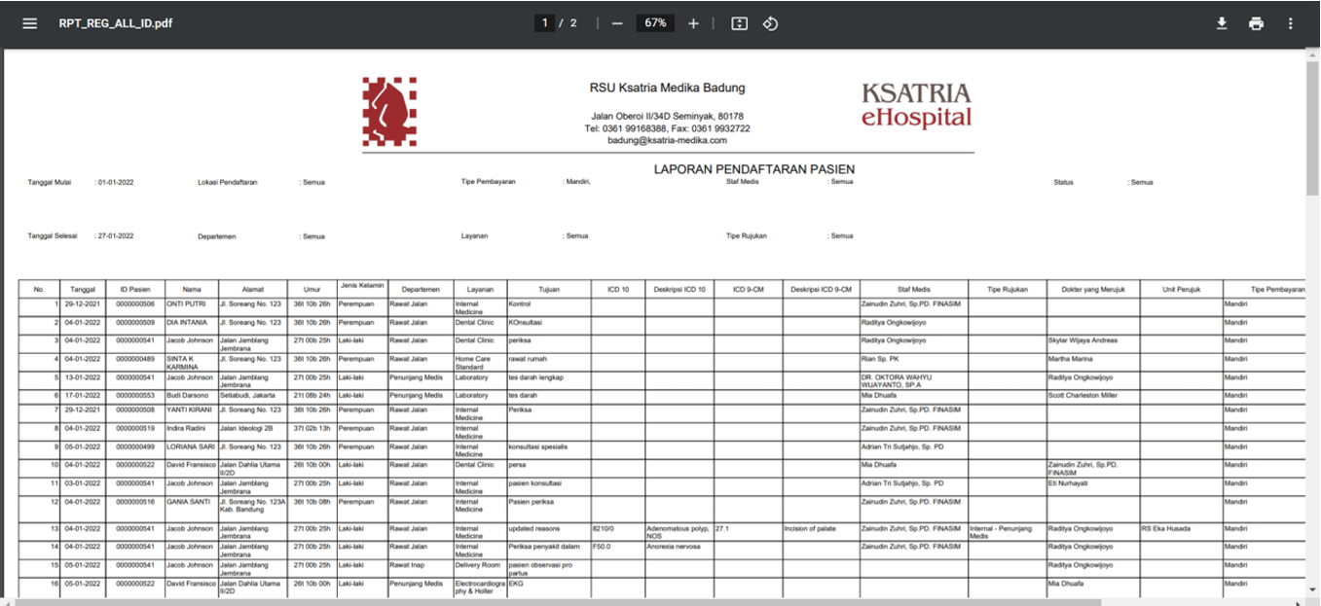The height and width of the screenshot is (606, 1321).
Task: Click patient name SINTA K KARMINA
Action: click(x=183, y=363)
